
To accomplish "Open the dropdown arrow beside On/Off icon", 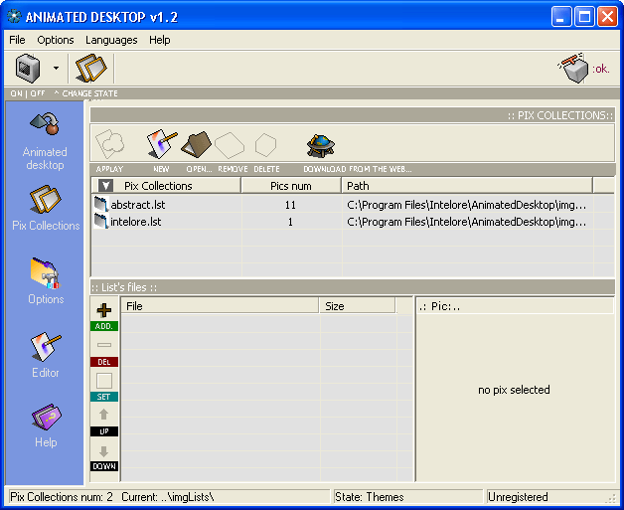I will [x=56, y=68].
